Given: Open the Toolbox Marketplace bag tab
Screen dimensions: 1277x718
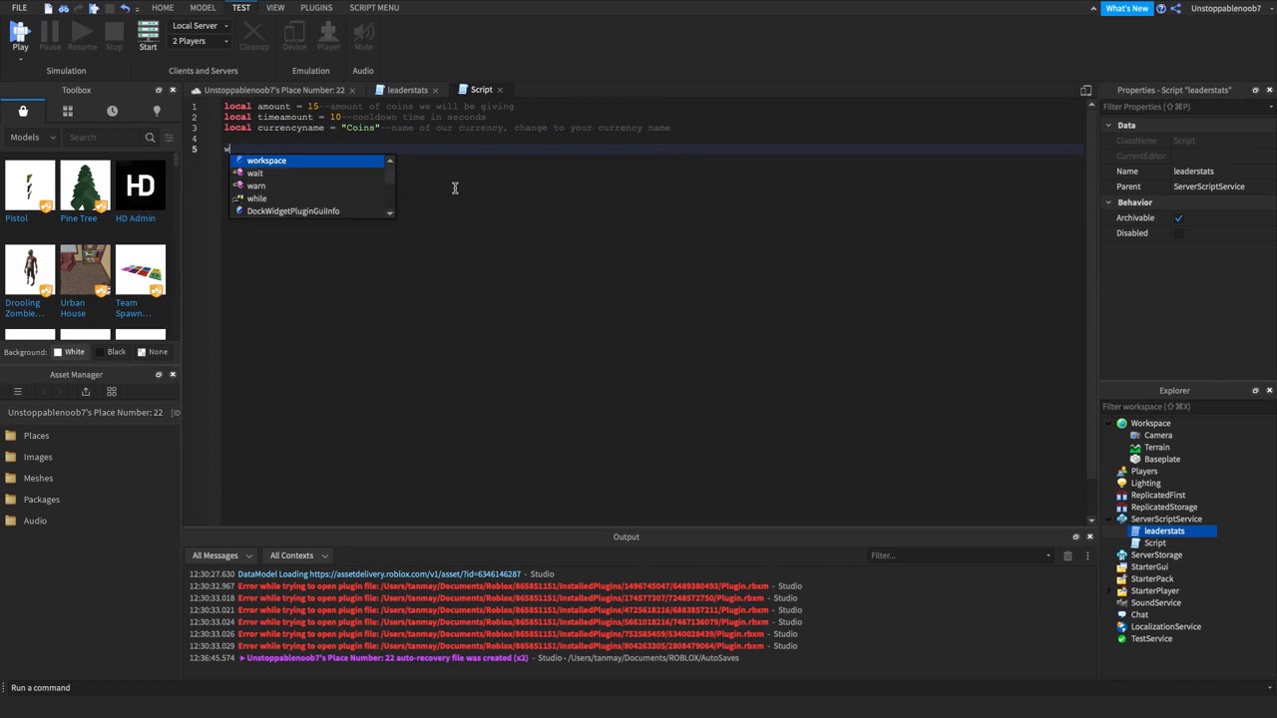Looking at the screenshot, I should [x=23, y=111].
